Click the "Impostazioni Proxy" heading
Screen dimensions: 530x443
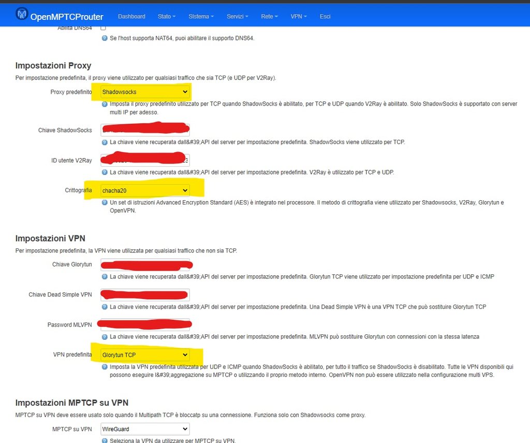pos(53,66)
